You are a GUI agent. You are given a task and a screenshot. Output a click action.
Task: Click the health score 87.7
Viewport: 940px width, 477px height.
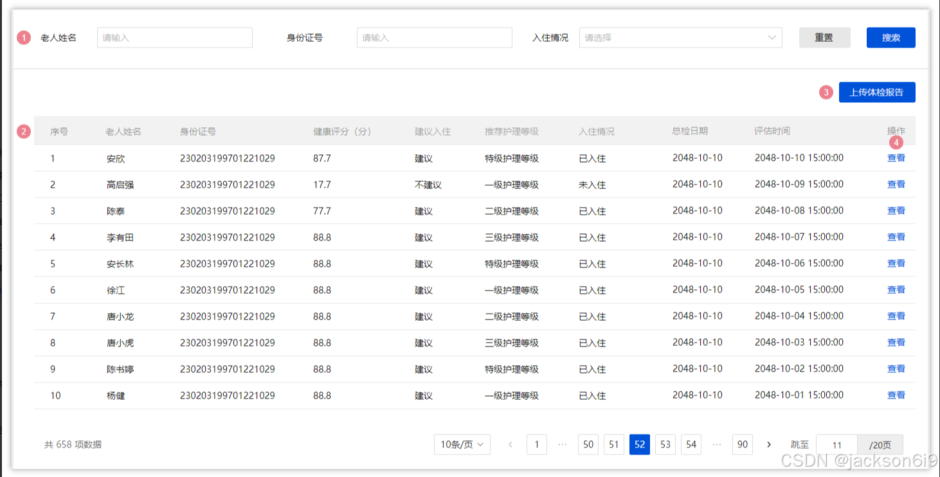point(322,158)
